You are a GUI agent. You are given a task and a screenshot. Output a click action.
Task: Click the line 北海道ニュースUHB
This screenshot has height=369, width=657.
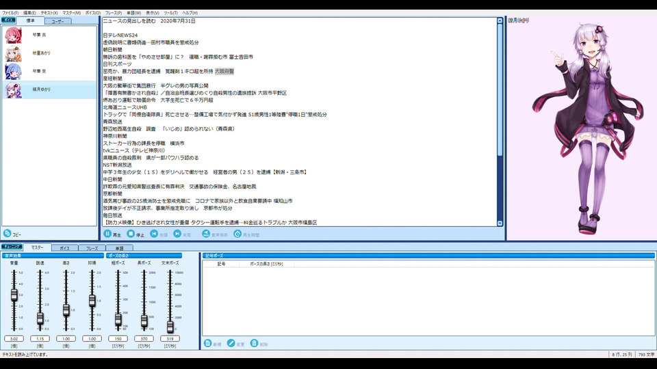point(125,107)
